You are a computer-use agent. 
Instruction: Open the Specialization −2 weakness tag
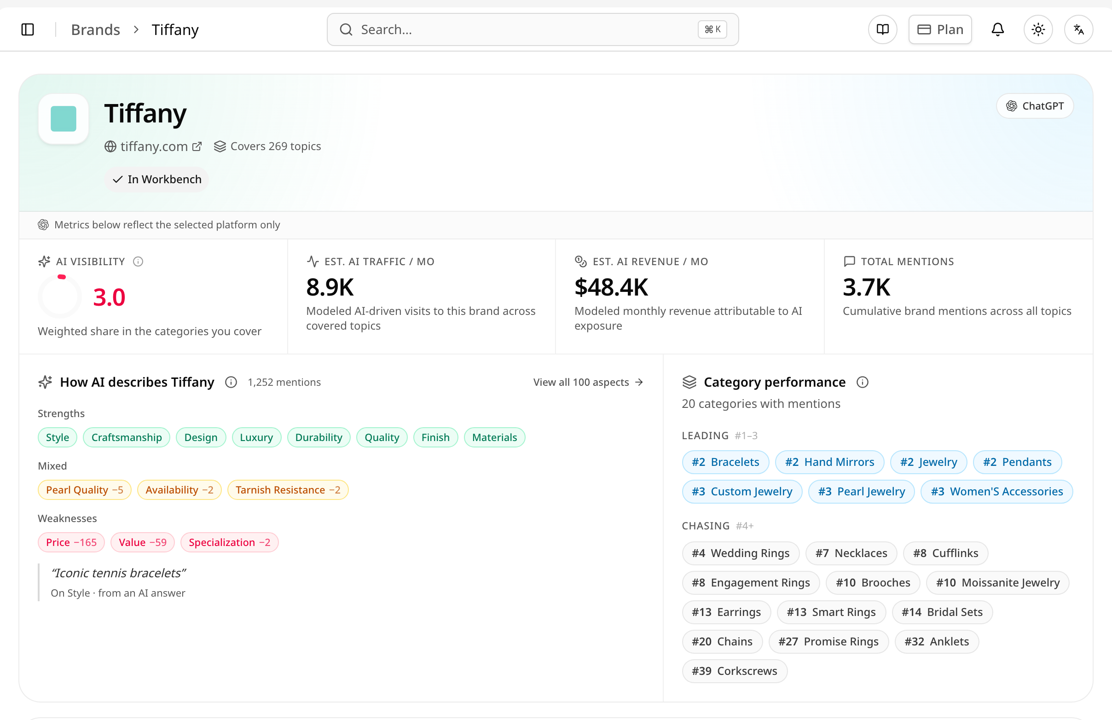pyautogui.click(x=229, y=542)
